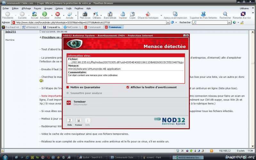Click the Terminer disconnect icon
This screenshot has height=160, width=256.
pos(69,103)
